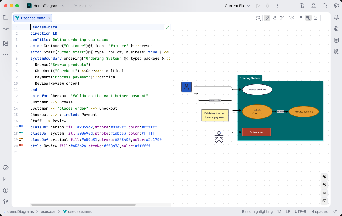Open the main branch dropdown
The height and width of the screenshot is (216, 342).
(83, 6)
